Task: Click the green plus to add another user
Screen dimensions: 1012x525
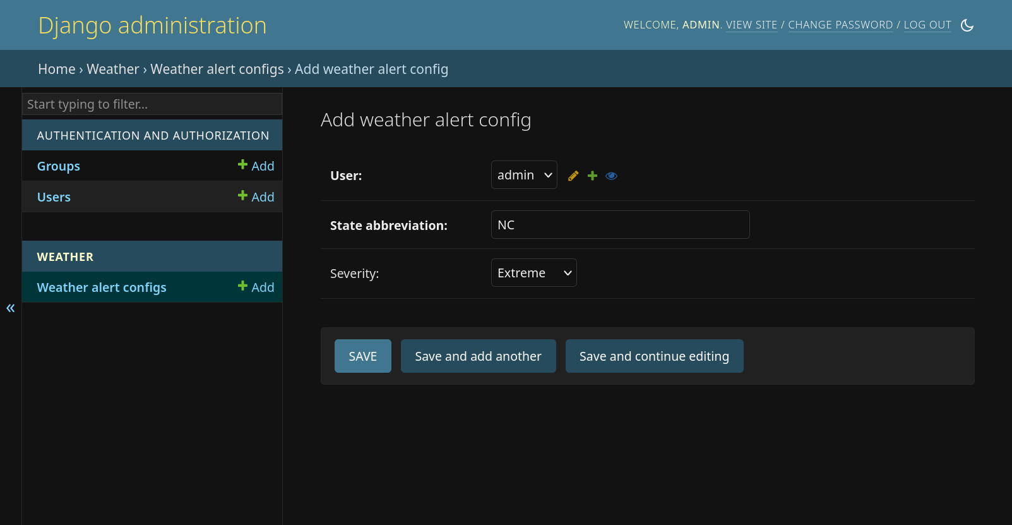Action: tap(592, 176)
